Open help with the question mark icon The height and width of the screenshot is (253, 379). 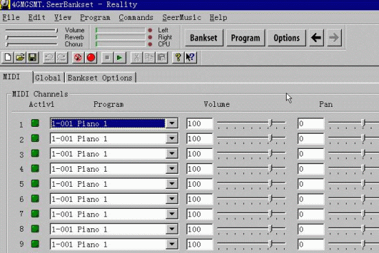[x=178, y=58]
